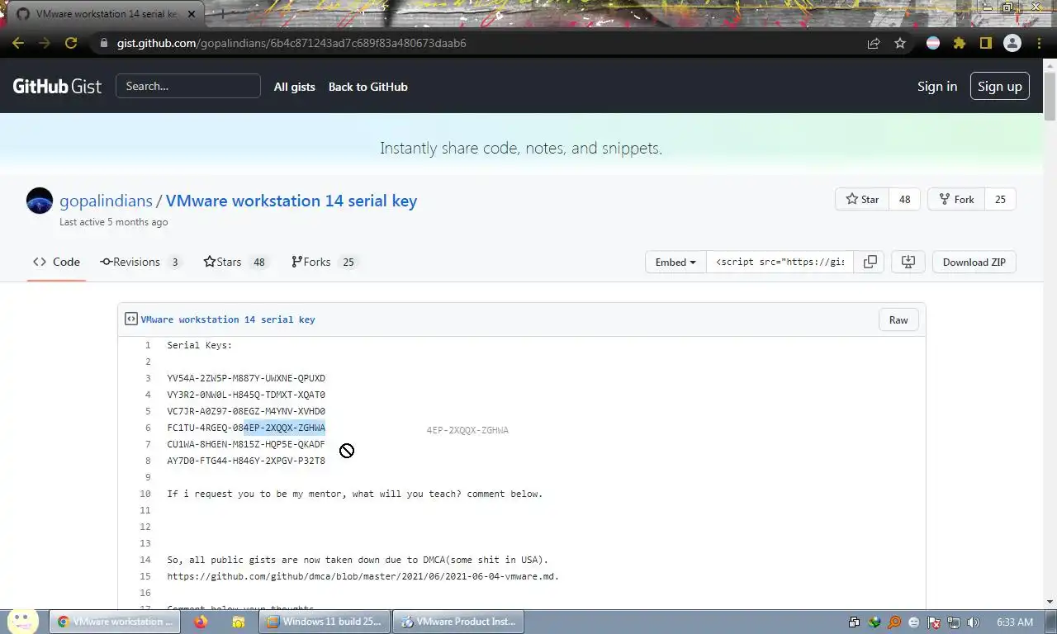
Task: Open the red-X flag Action Center tray icon
Action: (934, 622)
